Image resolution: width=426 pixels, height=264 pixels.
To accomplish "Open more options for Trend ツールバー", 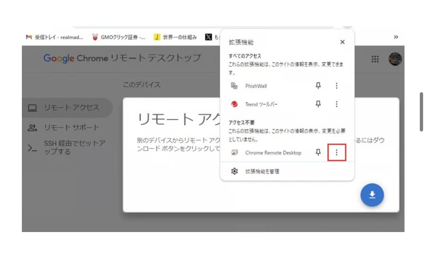I will [336, 104].
